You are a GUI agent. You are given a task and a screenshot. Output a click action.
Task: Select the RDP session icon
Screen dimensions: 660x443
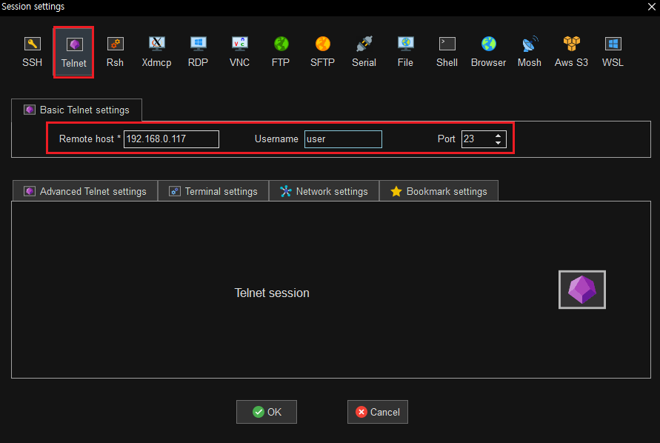(198, 52)
